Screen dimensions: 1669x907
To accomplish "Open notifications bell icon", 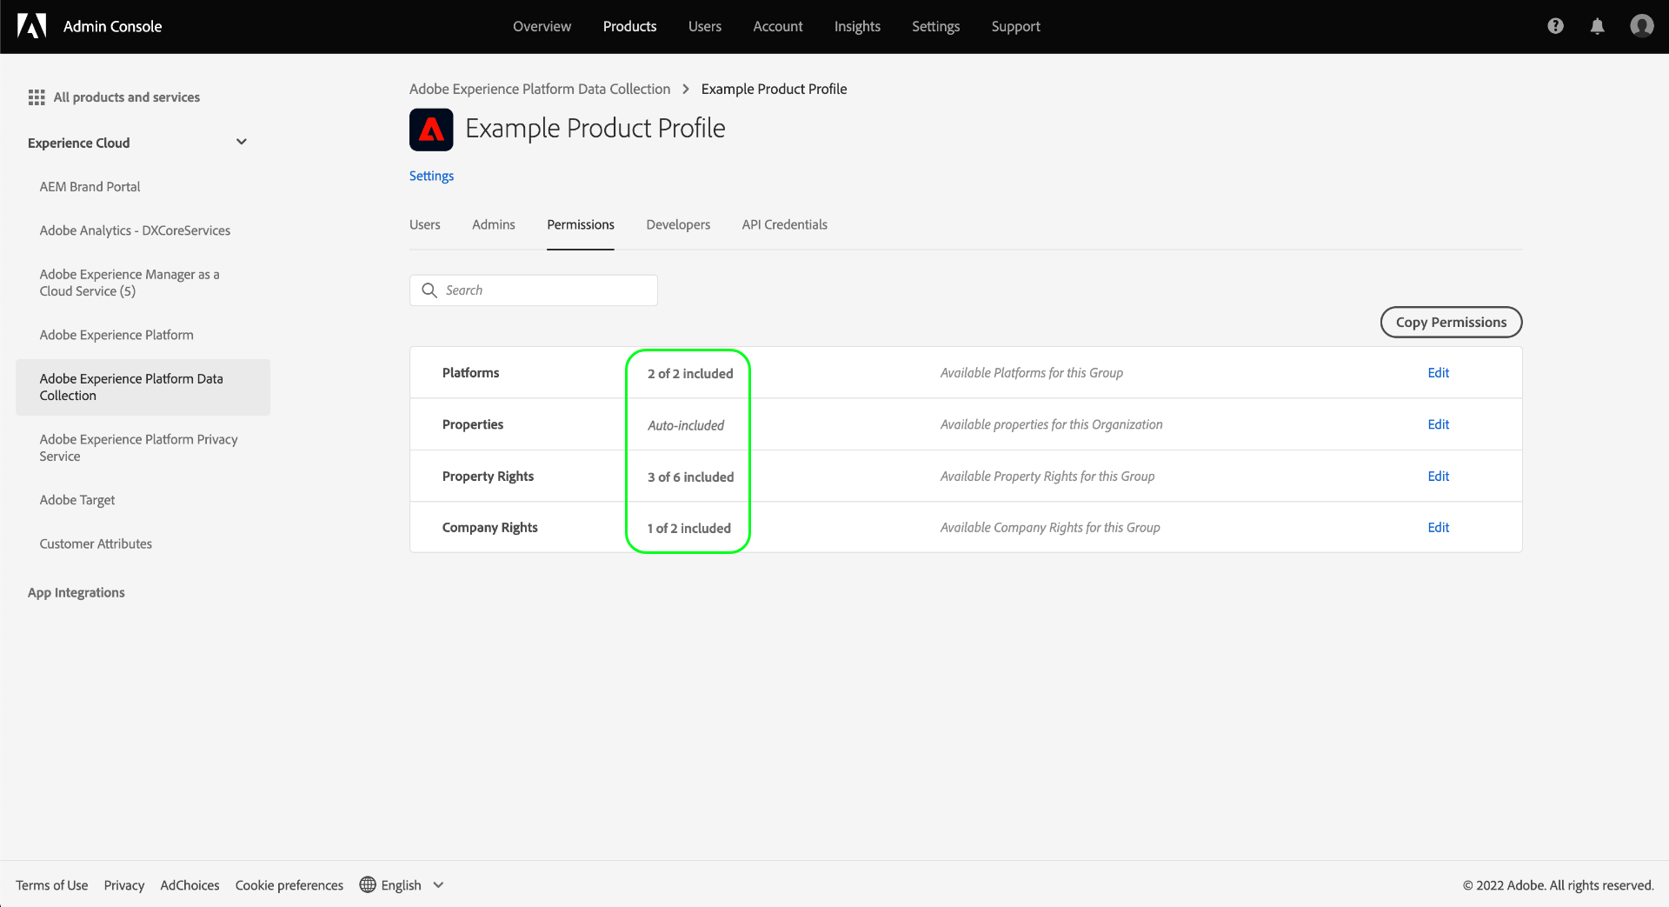I will 1597,26.
